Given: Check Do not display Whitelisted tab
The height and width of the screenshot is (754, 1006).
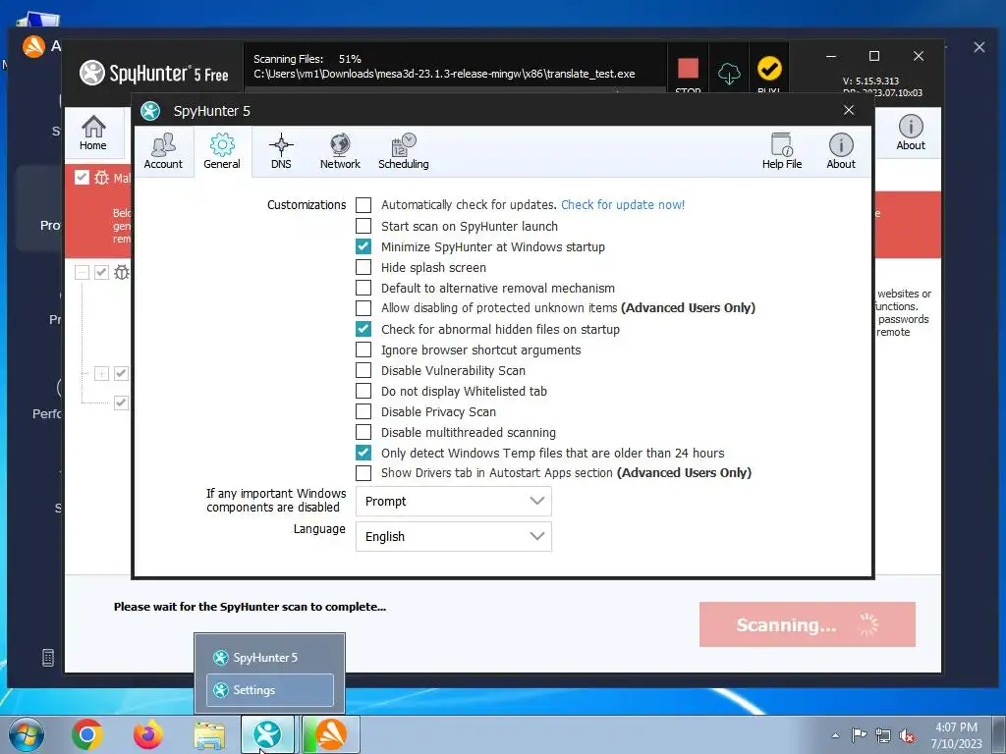Looking at the screenshot, I should 363,391.
